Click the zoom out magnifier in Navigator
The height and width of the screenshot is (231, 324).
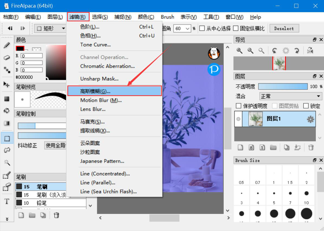coord(250,51)
